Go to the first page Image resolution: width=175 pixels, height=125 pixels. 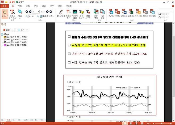click(27, 12)
